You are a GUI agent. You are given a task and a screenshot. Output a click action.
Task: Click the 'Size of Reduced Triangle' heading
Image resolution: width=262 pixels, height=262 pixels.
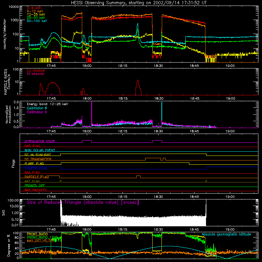coord(83,202)
